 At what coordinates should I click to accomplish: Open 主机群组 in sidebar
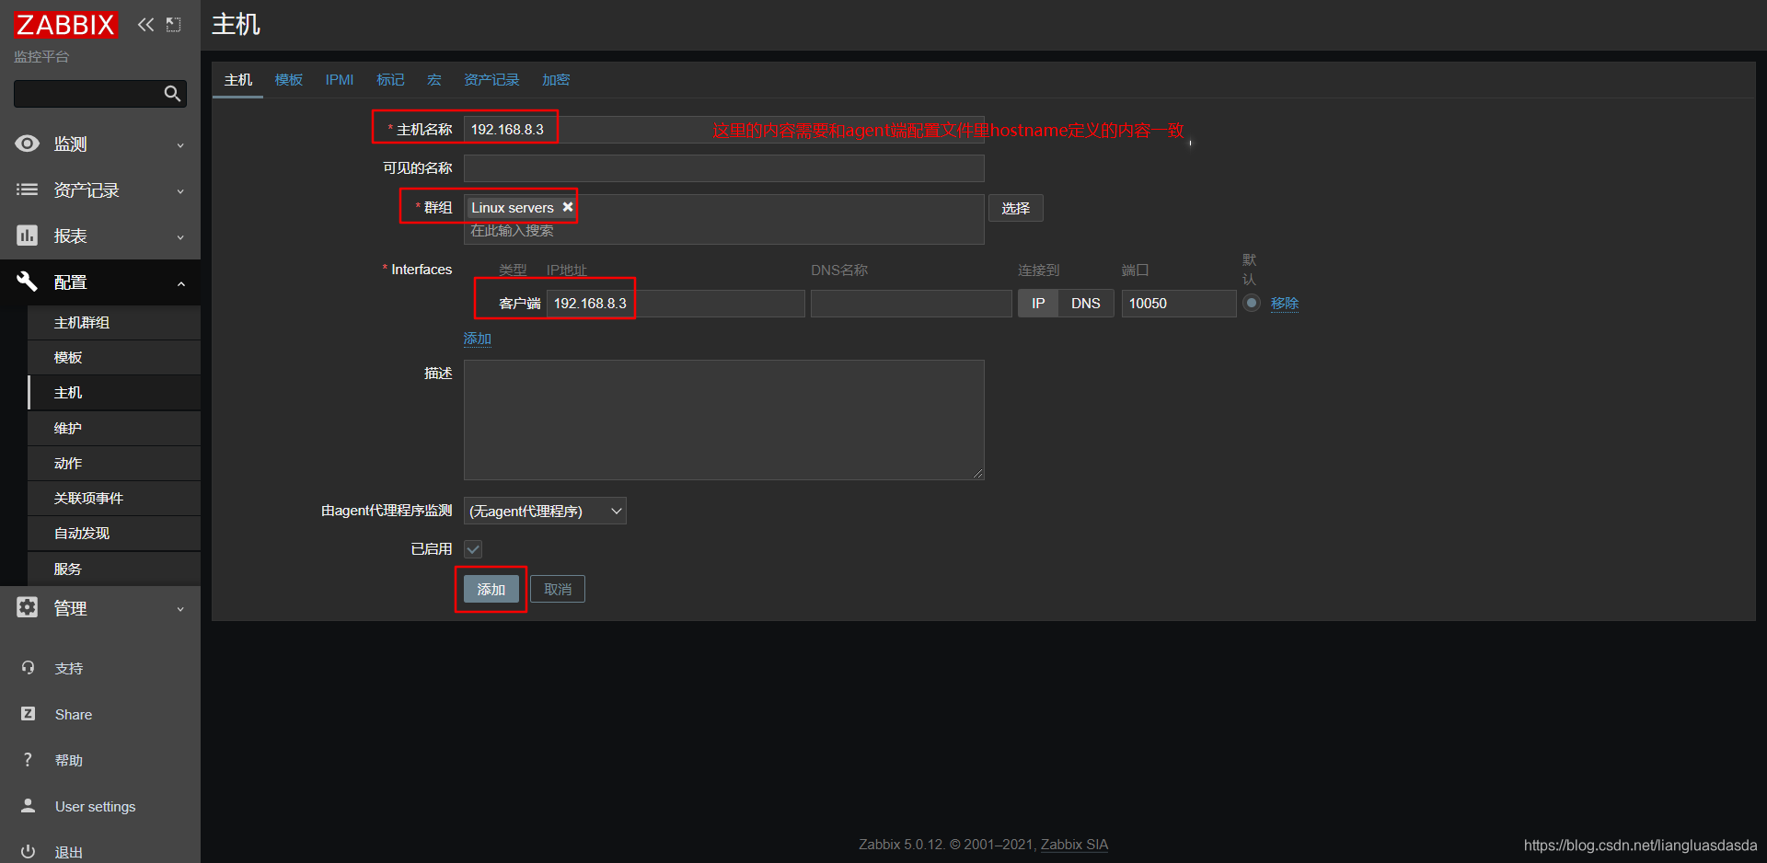pos(114,322)
